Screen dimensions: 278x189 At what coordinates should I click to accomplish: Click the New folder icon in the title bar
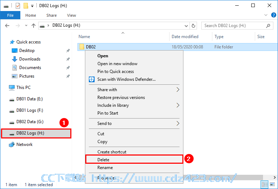(26, 6)
